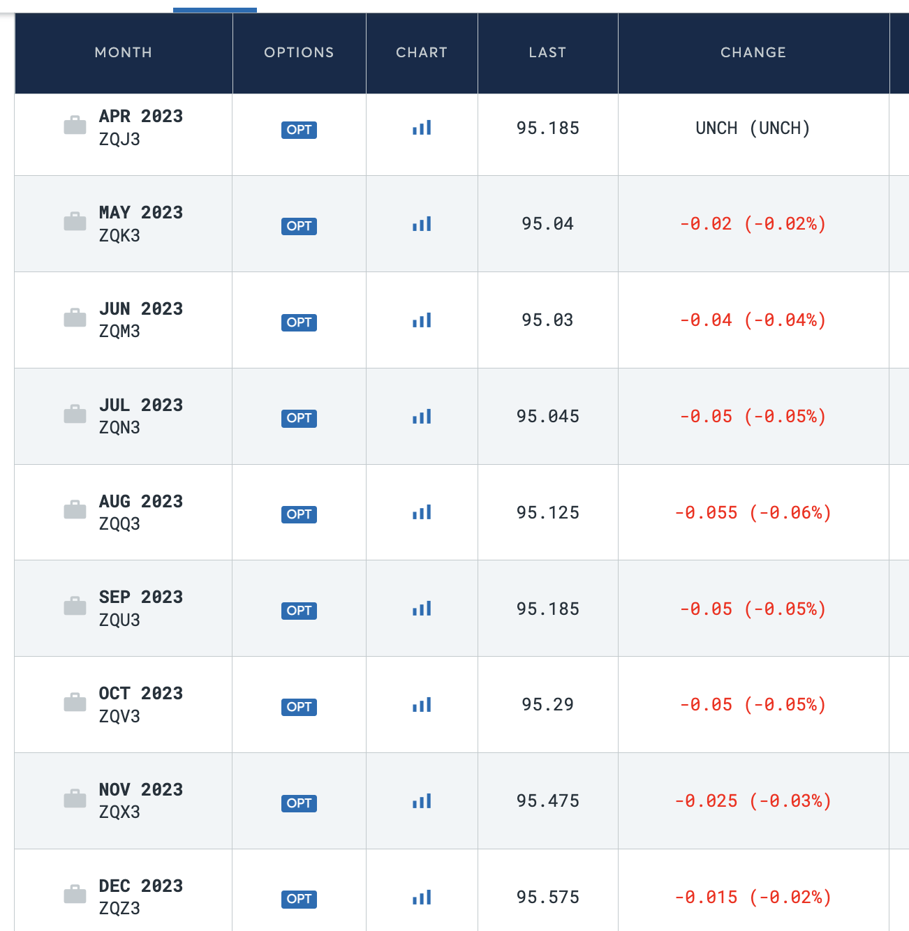Open the chart icon on the MAY 2023 row

tap(421, 224)
